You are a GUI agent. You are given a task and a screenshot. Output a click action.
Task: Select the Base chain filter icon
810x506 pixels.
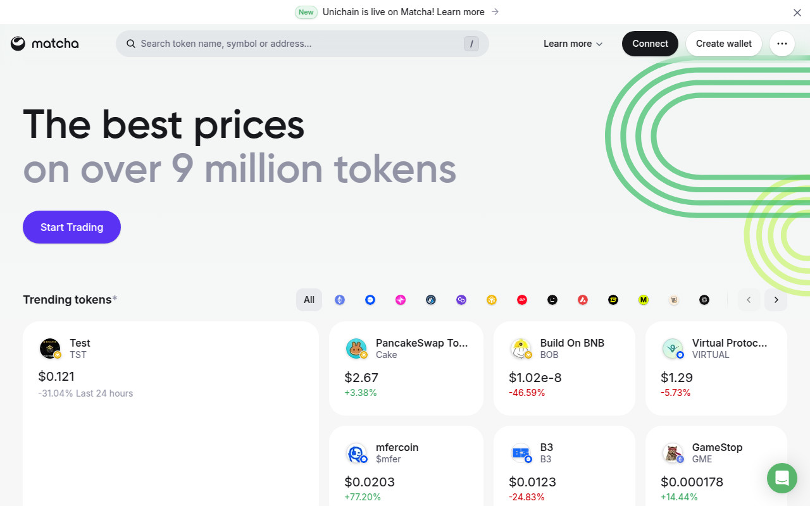370,300
